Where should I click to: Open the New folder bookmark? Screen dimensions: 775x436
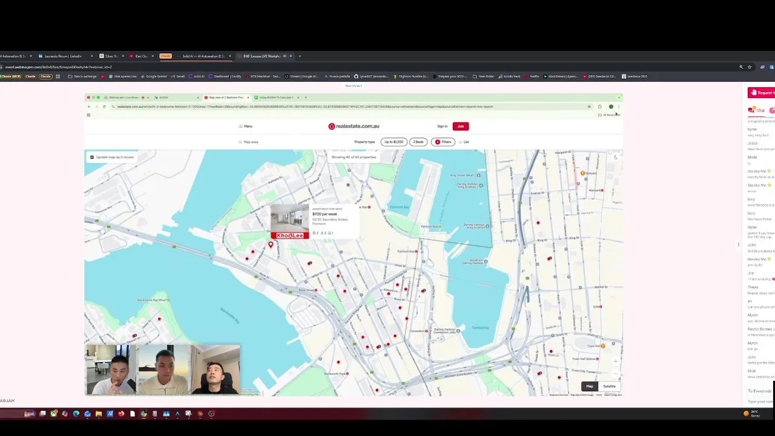484,76
